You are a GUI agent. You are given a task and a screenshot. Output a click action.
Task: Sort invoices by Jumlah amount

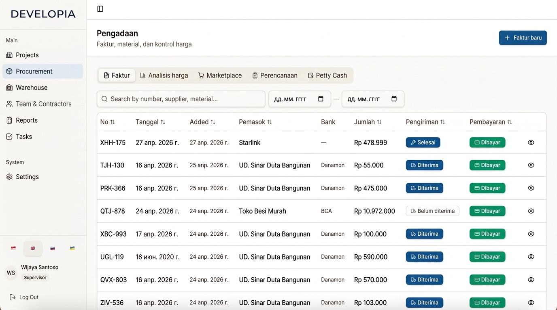tap(368, 122)
